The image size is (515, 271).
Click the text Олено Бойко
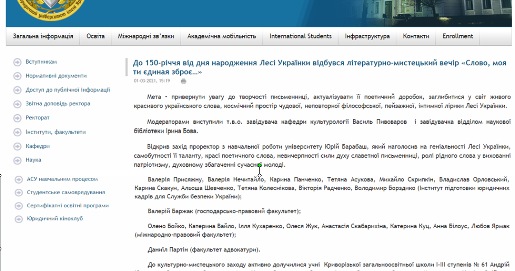(166, 226)
